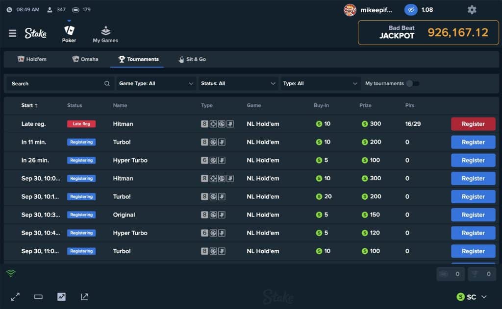The height and width of the screenshot is (309, 502).
Task: Click the Stake logo in header
Action: pos(36,33)
